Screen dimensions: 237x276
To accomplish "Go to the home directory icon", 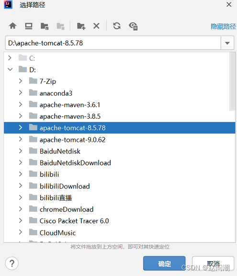I will click(12, 26).
